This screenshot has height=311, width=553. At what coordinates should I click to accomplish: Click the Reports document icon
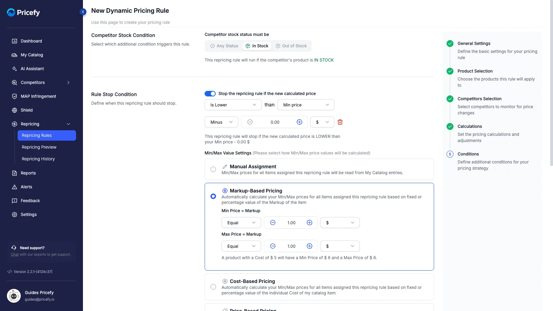coord(15,173)
